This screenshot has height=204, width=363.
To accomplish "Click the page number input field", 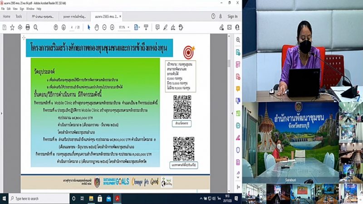I will (x=73, y=27).
